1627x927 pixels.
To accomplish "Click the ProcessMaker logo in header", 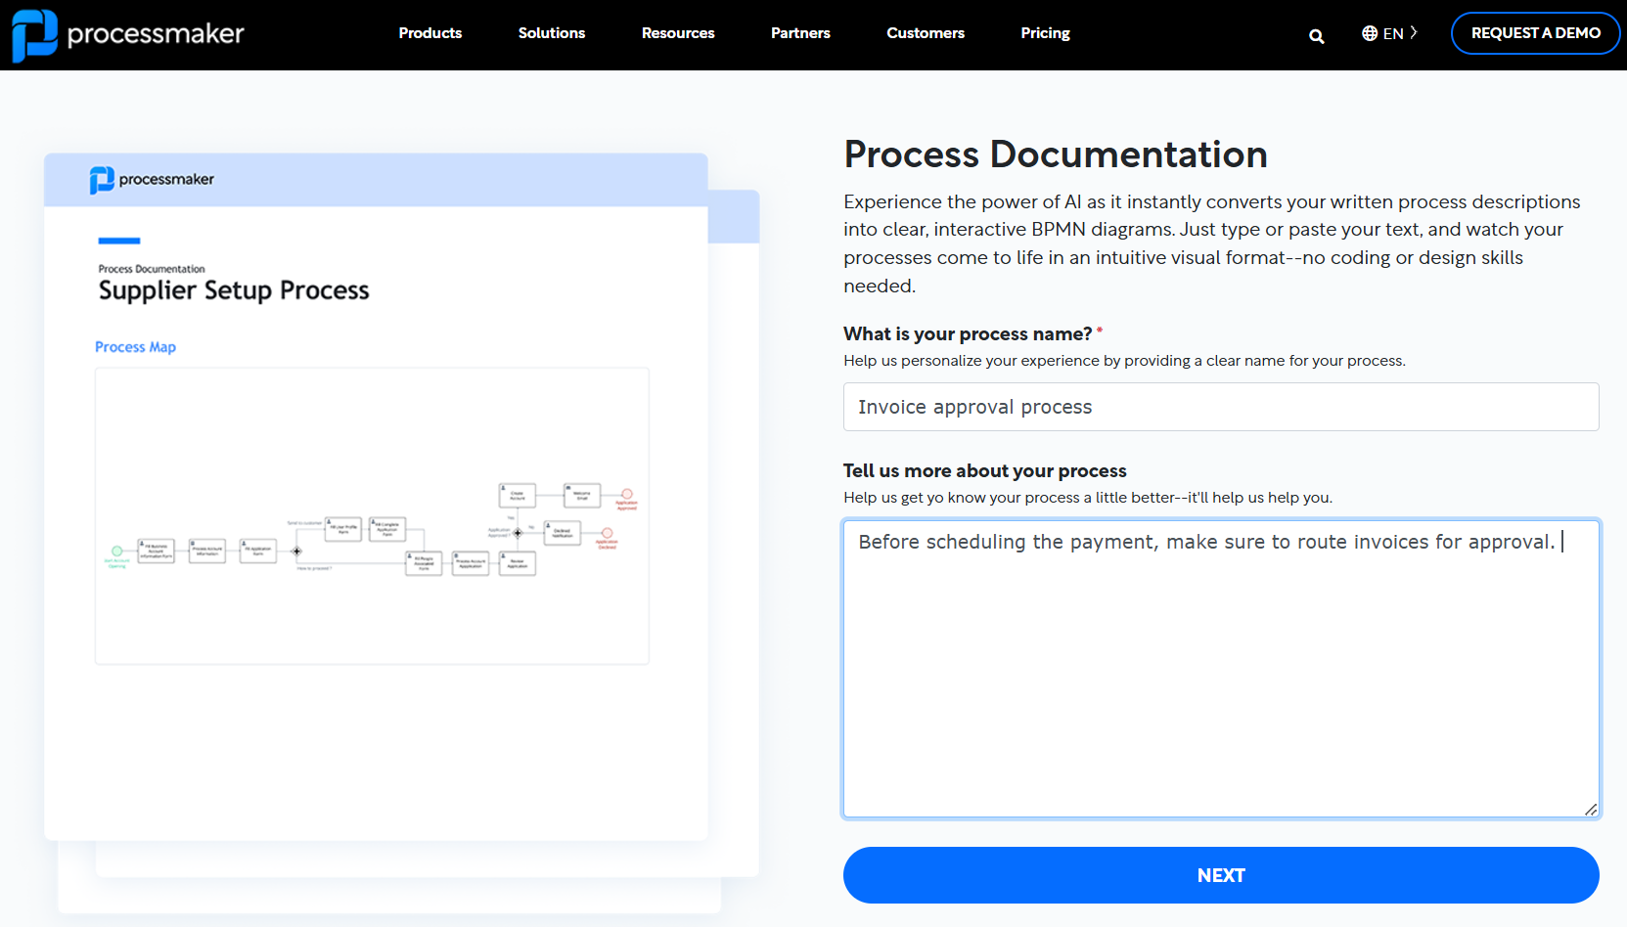I will pyautogui.click(x=128, y=34).
